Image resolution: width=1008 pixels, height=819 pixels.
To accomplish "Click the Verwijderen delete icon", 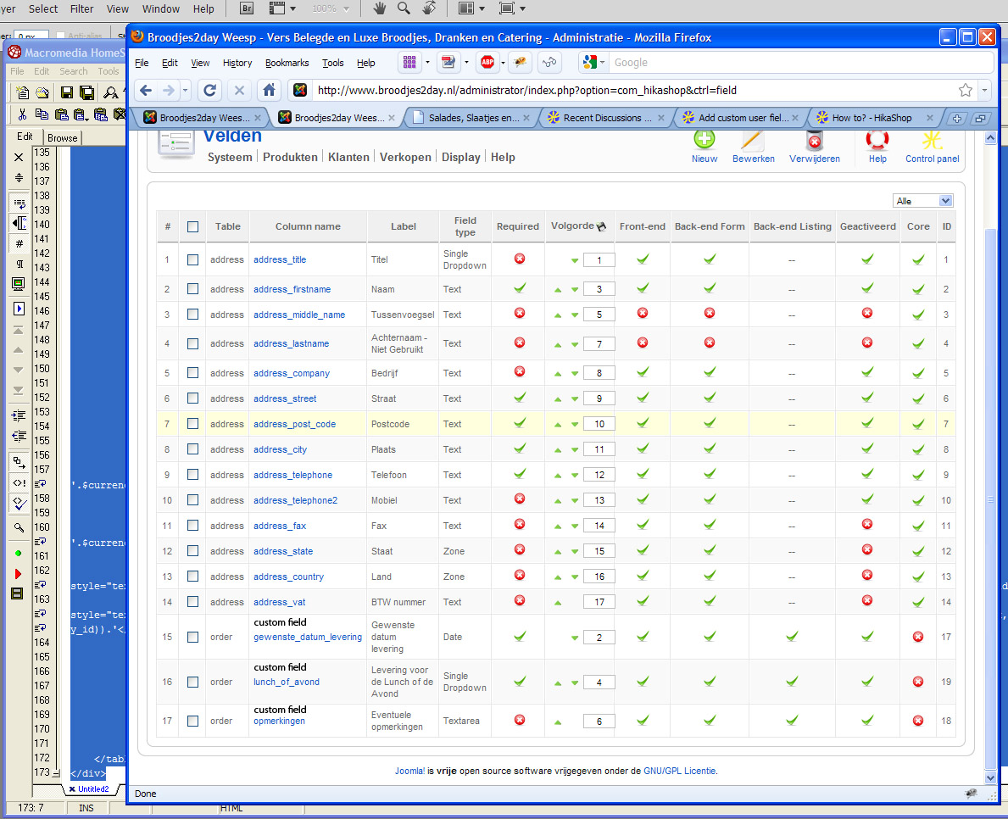I will pos(814,142).
